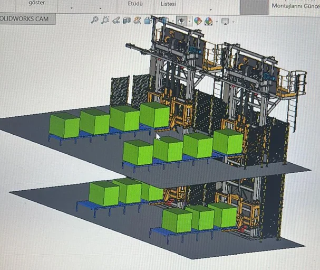The height and width of the screenshot is (270, 320).
Task: Click the Apply Scene icon
Action: coord(208,21)
